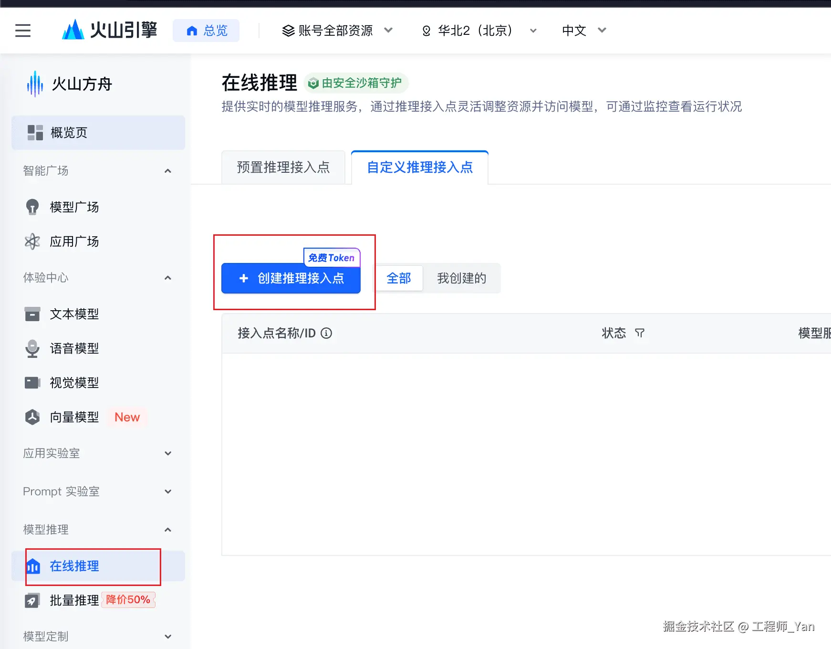Click the Volcano Engine logo
831x649 pixels.
click(109, 30)
